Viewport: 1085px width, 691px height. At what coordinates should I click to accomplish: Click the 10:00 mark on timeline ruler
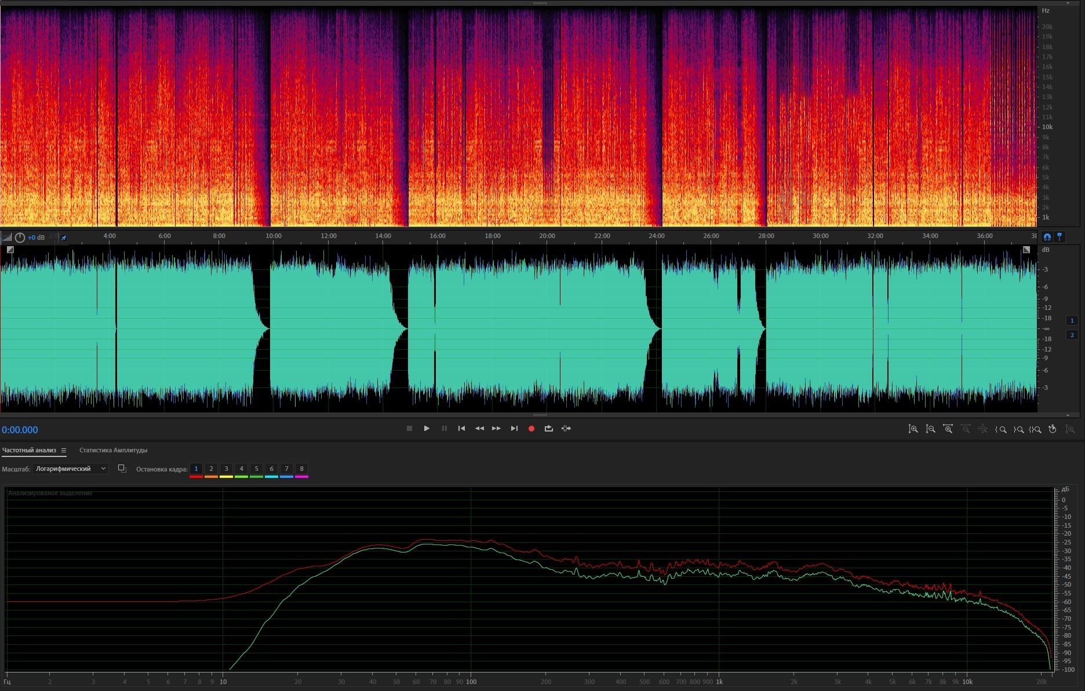click(x=273, y=236)
